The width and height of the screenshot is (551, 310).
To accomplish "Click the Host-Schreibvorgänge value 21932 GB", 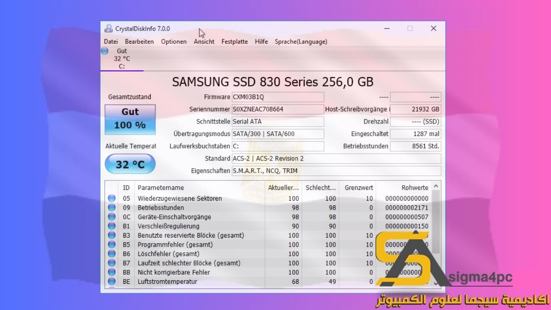I will 415,109.
